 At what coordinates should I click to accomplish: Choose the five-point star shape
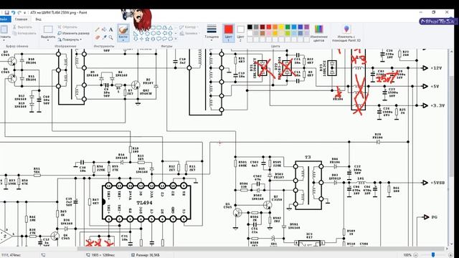(147, 39)
